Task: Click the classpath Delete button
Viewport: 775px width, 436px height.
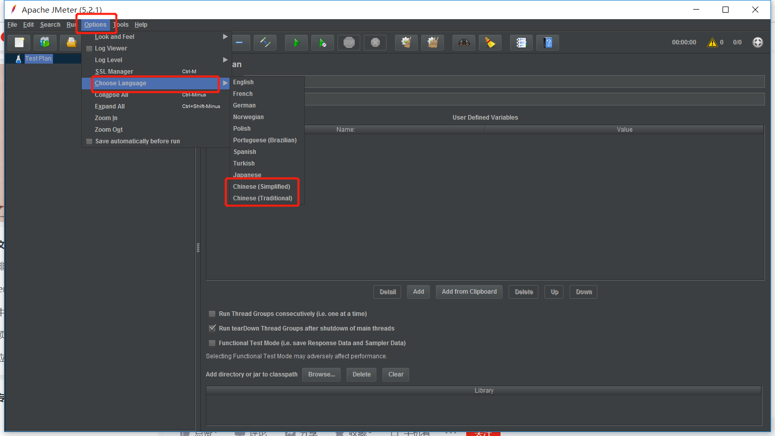Action: click(362, 374)
